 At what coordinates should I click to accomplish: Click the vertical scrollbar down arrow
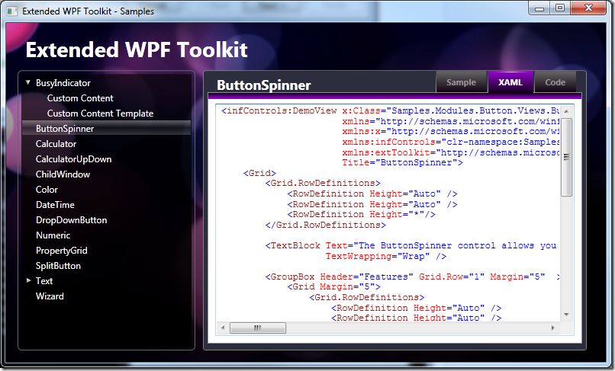566,315
